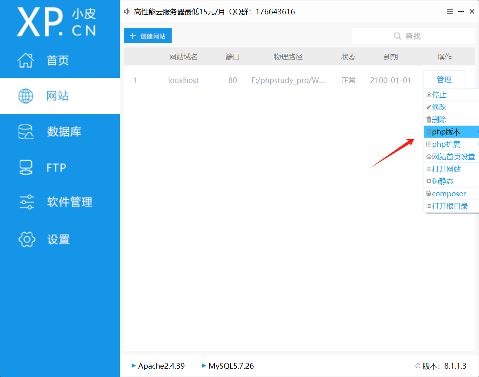Screen dimensions: 479x377
Task: Go to the FTP label in the sidebar
Action: click(56, 168)
